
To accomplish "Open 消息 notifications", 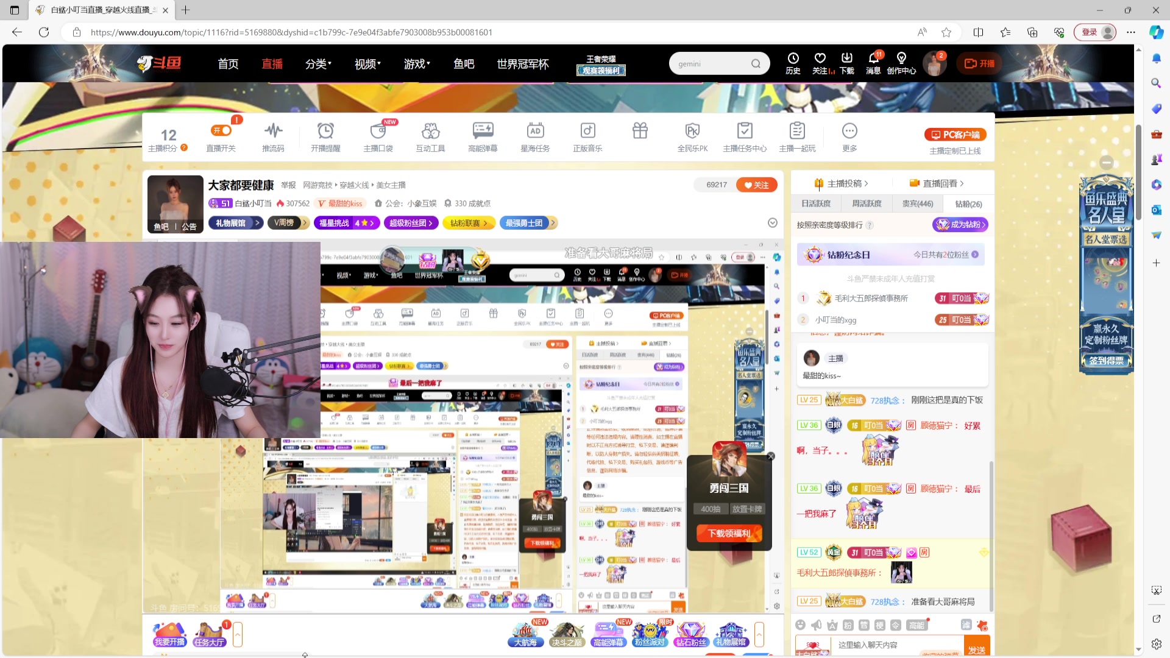I will pyautogui.click(x=873, y=63).
